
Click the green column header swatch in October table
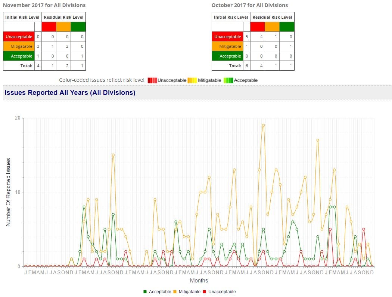pos(287,27)
